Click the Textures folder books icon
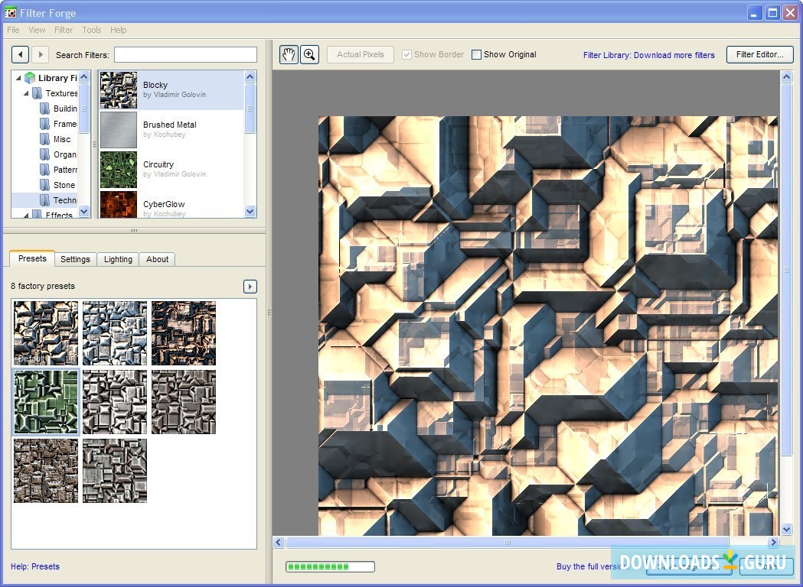Screen dimensions: 803x587 [37, 93]
